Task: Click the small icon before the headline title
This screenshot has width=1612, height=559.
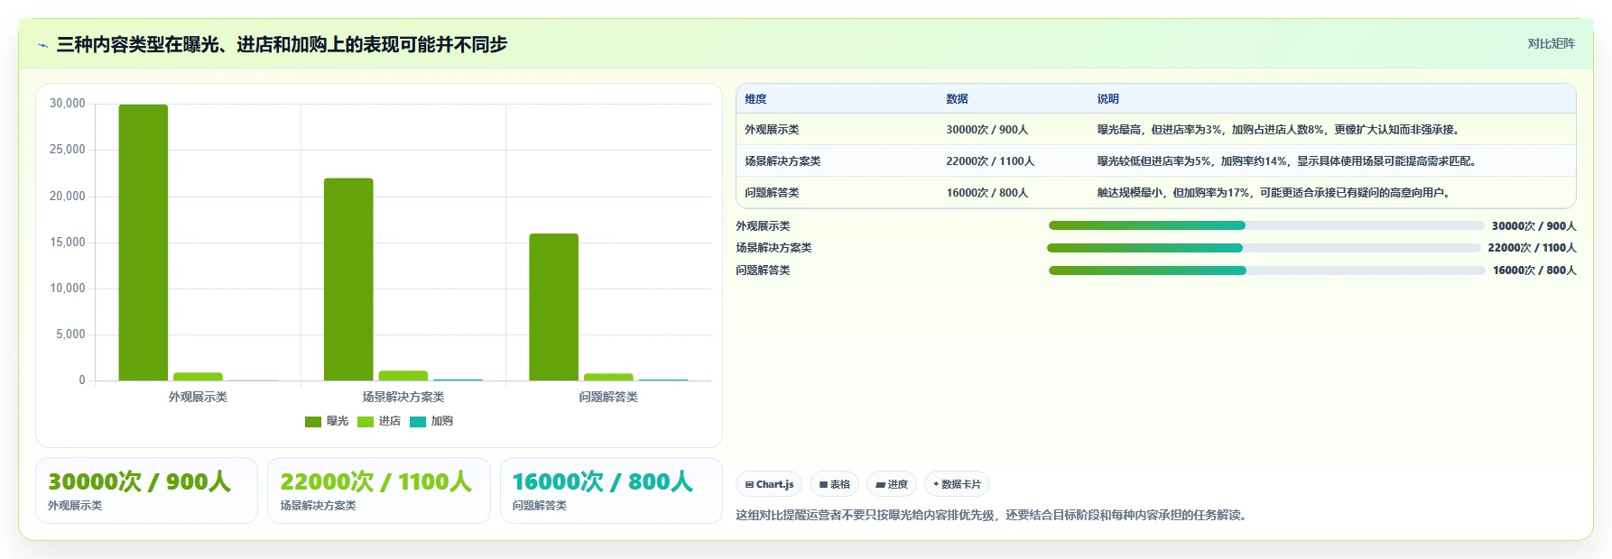Action: click(x=42, y=45)
